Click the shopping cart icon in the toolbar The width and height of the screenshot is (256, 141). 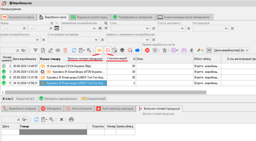pyautogui.click(x=165, y=50)
